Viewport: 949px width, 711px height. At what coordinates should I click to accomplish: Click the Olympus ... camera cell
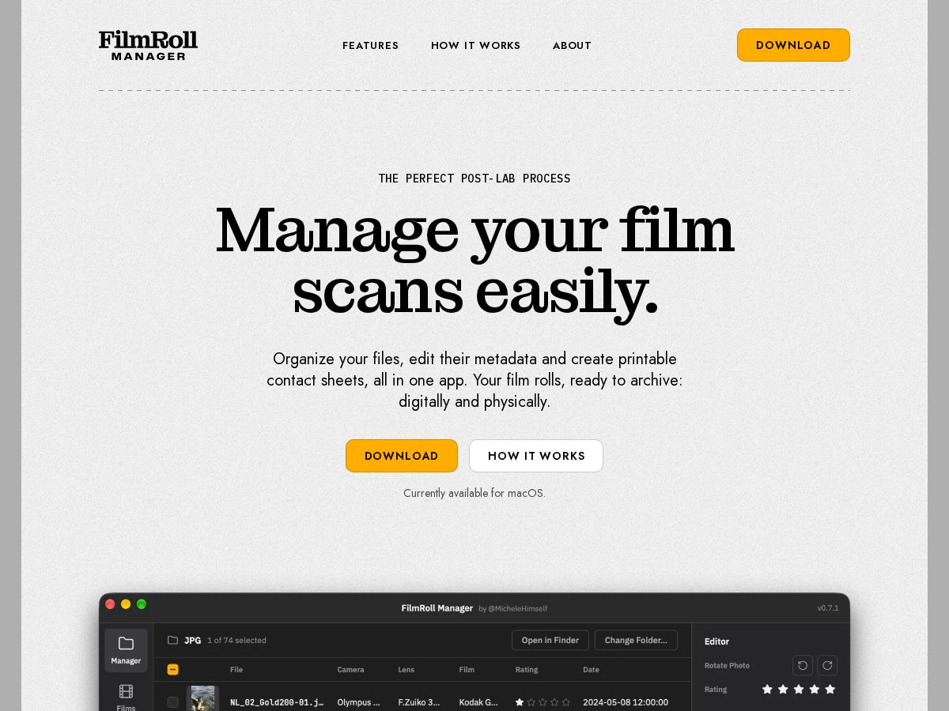358,702
